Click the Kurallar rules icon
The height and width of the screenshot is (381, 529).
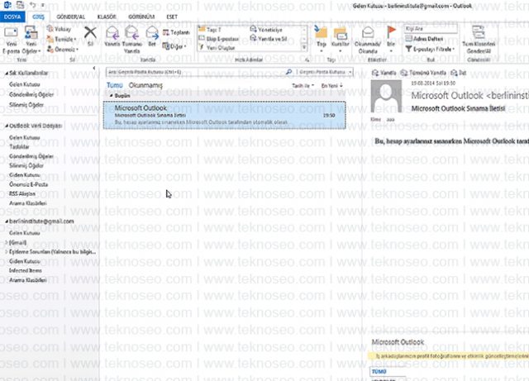point(340,38)
